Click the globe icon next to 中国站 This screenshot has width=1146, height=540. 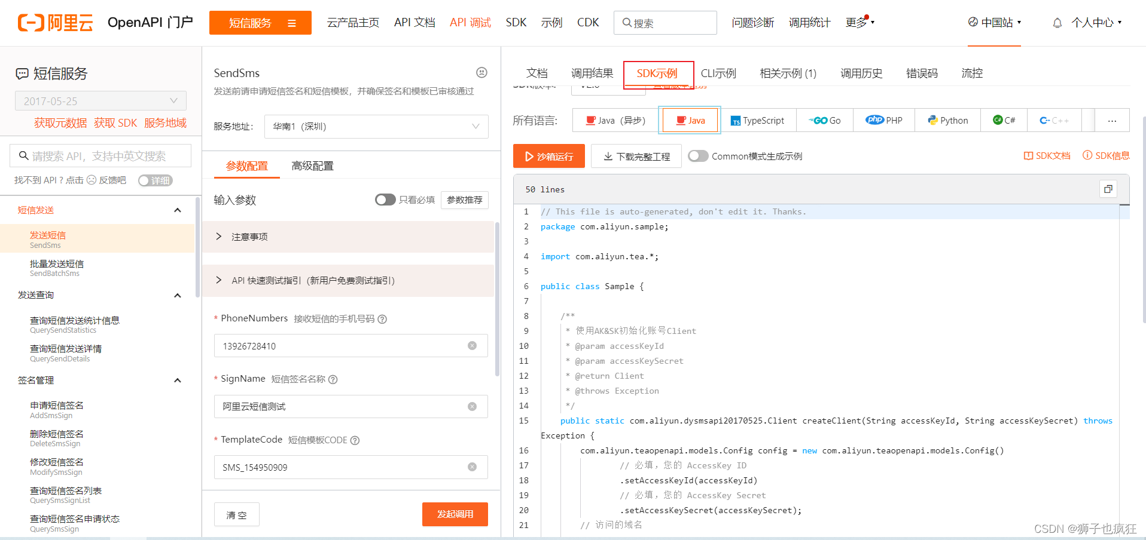click(973, 22)
